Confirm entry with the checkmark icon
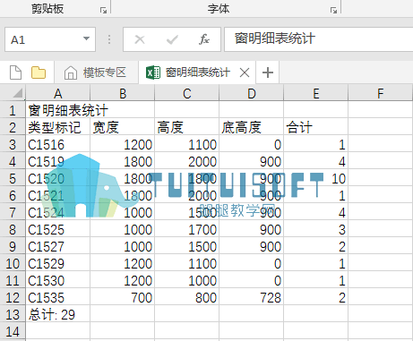Image resolution: width=413 pixels, height=341 pixels. (172, 39)
